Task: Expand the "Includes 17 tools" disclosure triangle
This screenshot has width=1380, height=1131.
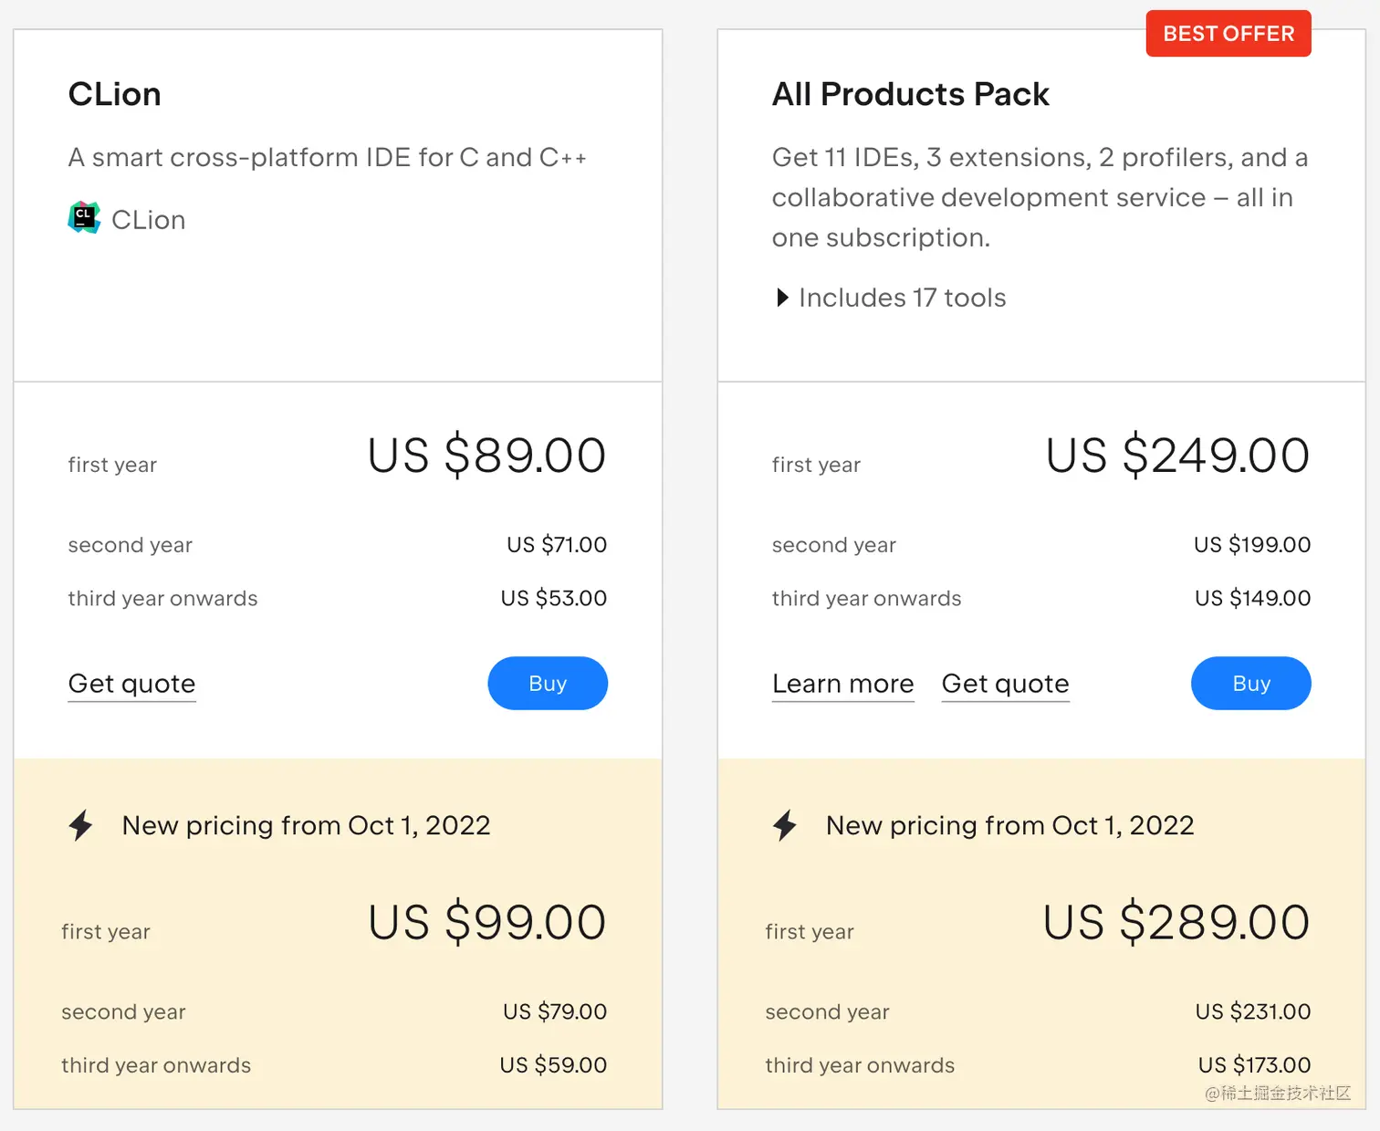Action: coord(782,298)
